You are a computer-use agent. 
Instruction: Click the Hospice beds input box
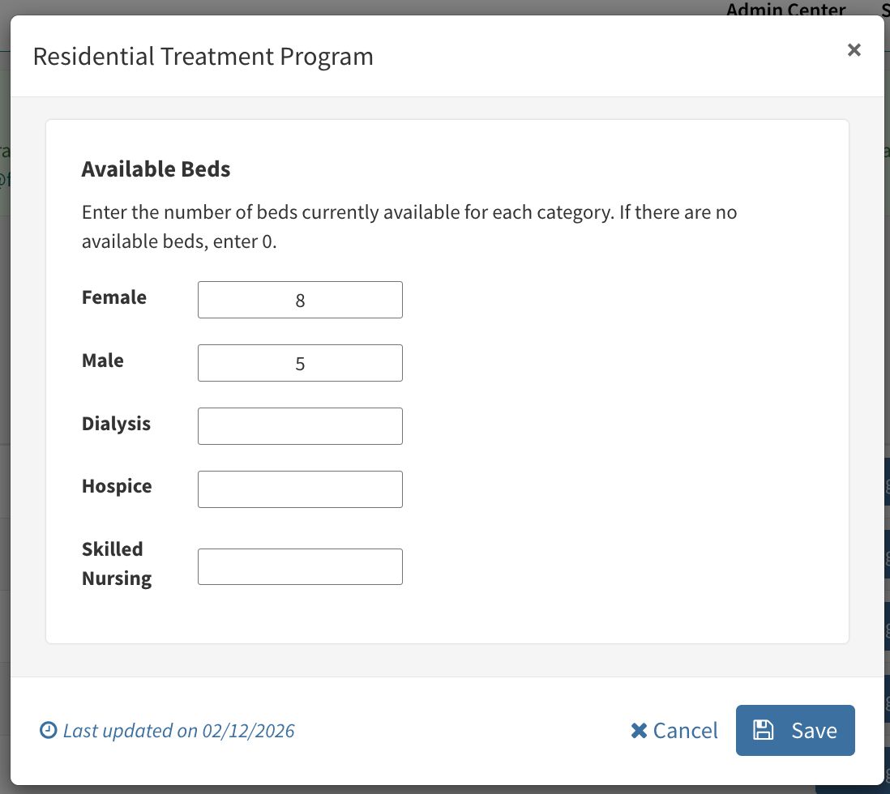pyautogui.click(x=300, y=489)
